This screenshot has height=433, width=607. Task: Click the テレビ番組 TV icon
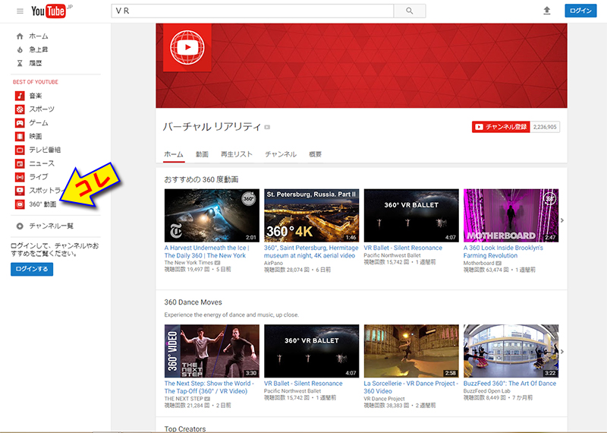pyautogui.click(x=20, y=150)
